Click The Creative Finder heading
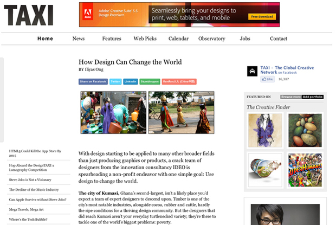336x225 pixels. 268,107
